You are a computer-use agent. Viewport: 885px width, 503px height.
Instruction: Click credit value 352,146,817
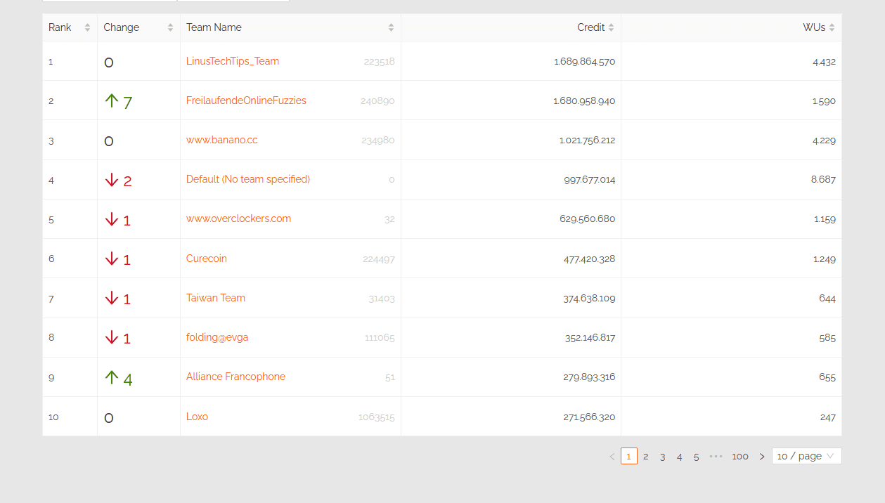(590, 338)
